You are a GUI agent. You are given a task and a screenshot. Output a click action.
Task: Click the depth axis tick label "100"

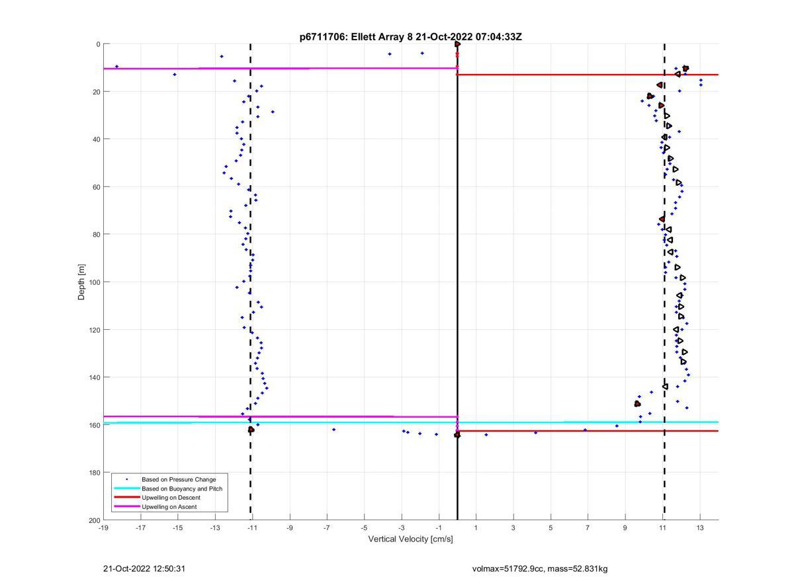point(94,282)
